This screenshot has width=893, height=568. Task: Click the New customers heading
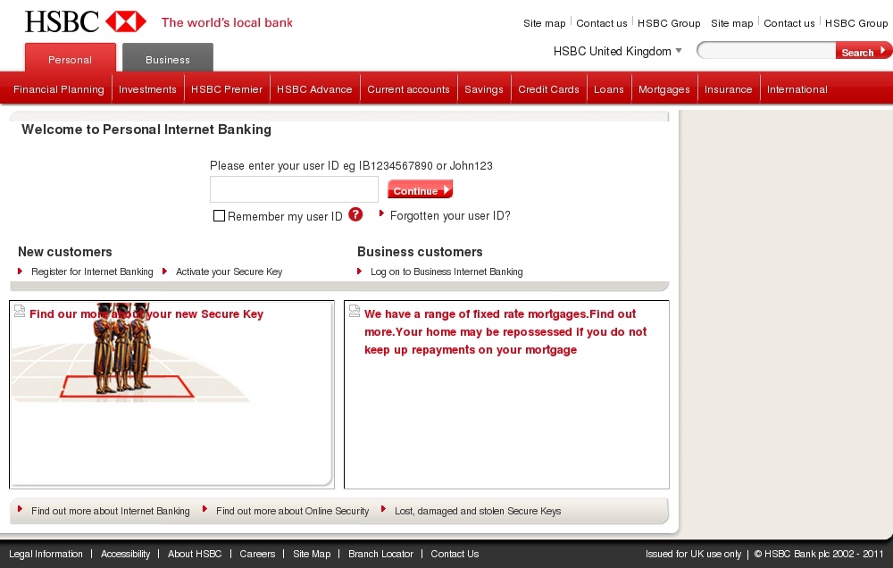point(65,252)
